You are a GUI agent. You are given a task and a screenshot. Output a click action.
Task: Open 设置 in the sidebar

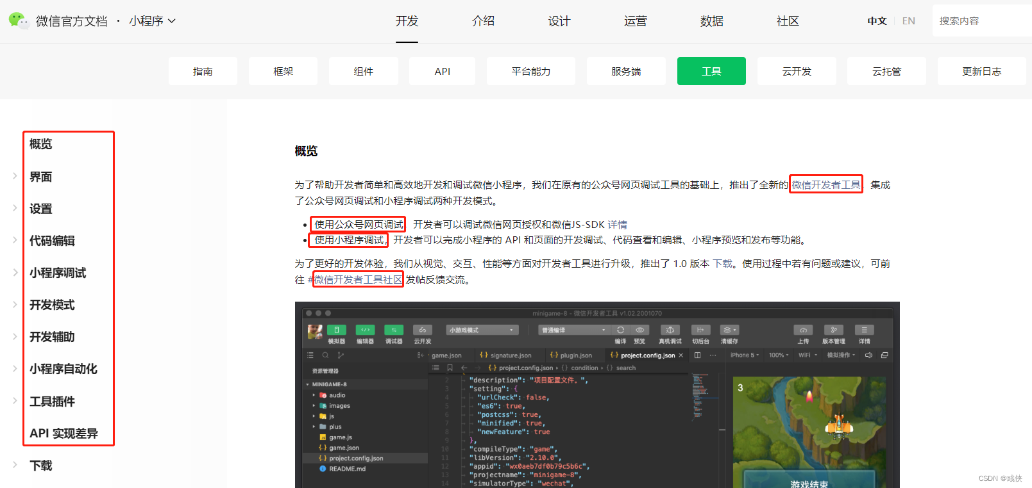41,208
